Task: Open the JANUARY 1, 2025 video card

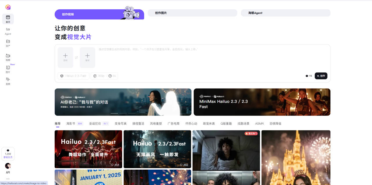Action: point(88,177)
